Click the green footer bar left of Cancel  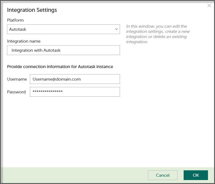pyautogui.click(x=73, y=175)
